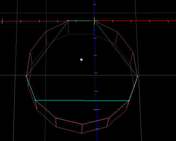
Task: Select the right teal diagonal line
Action: click(x=116, y=48)
